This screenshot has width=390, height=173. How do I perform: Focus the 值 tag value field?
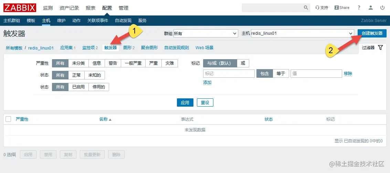pyautogui.click(x=316, y=74)
